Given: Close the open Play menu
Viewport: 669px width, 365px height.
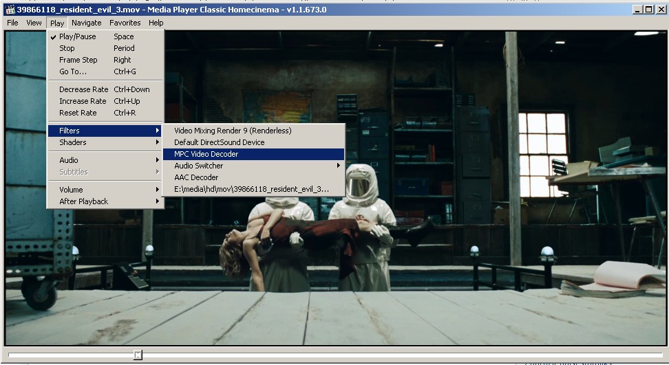Looking at the screenshot, I should (x=56, y=23).
